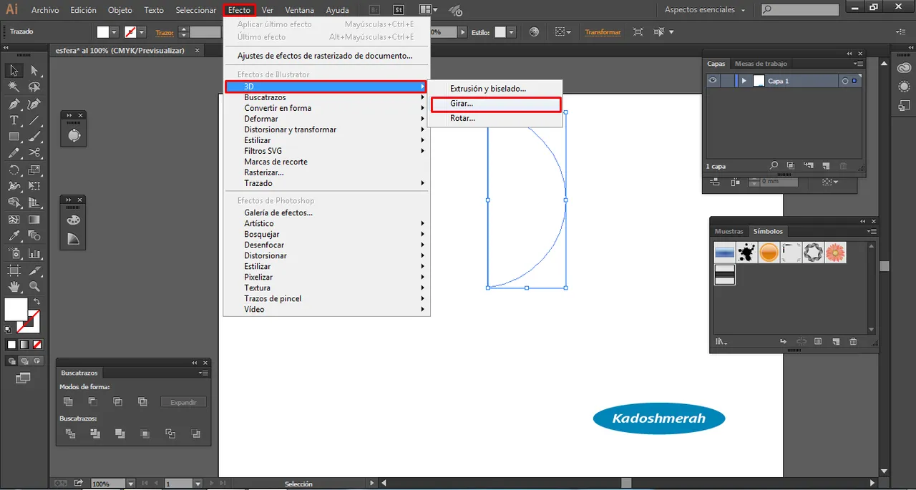Click the Unite shape mode in Buscatrazos
This screenshot has height=490, width=916.
point(68,402)
